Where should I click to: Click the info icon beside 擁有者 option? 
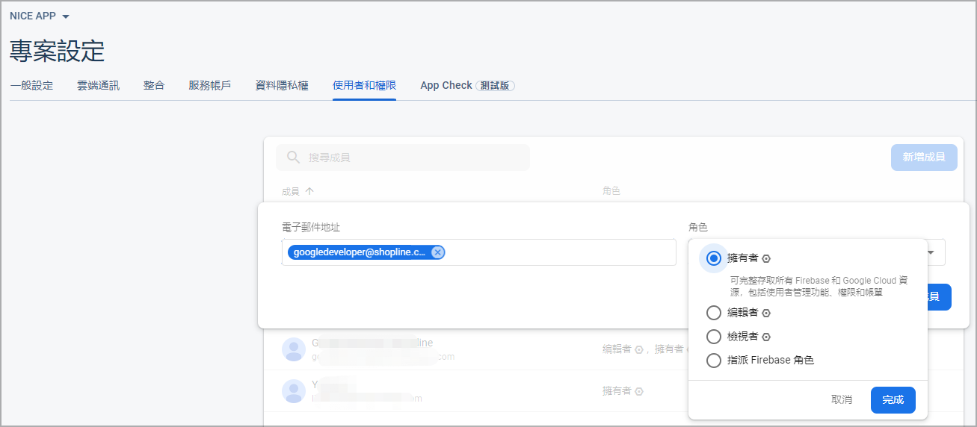[766, 258]
